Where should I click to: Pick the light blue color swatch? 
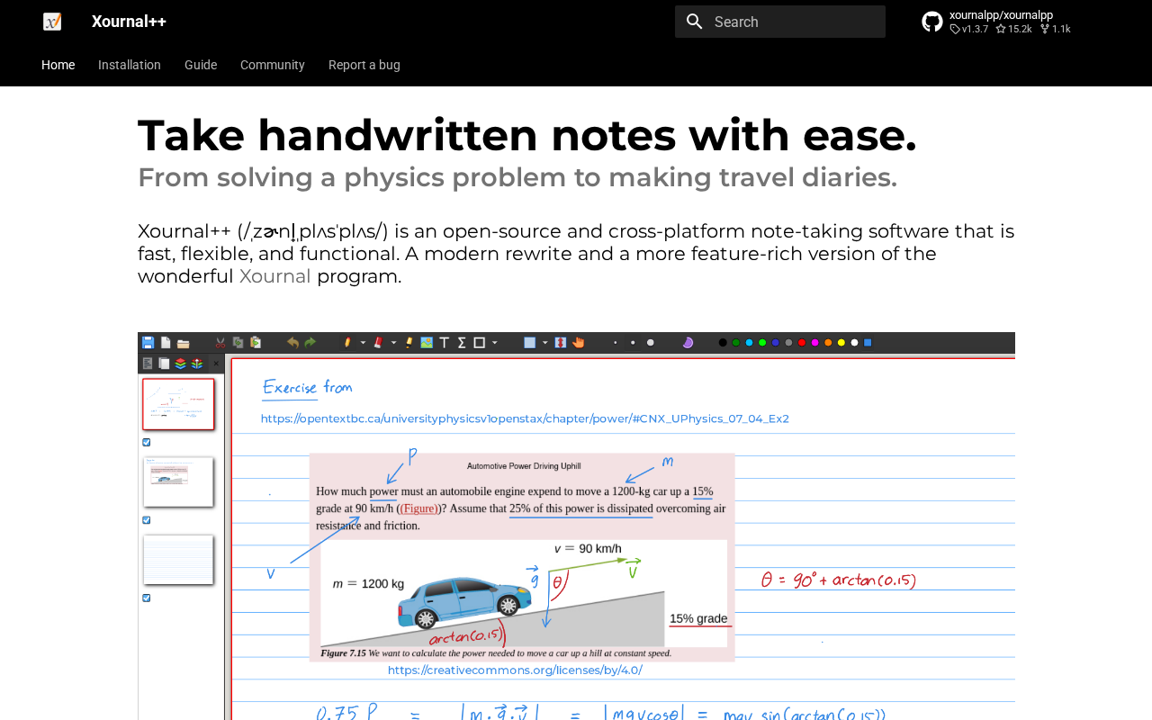point(749,343)
